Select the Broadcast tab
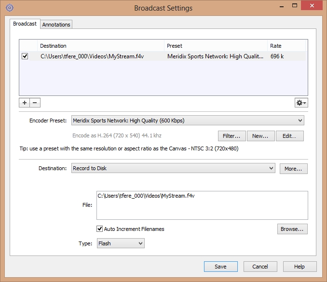327x282 pixels. (x=25, y=24)
